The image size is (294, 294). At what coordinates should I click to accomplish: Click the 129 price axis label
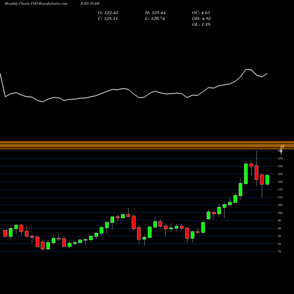280,174
